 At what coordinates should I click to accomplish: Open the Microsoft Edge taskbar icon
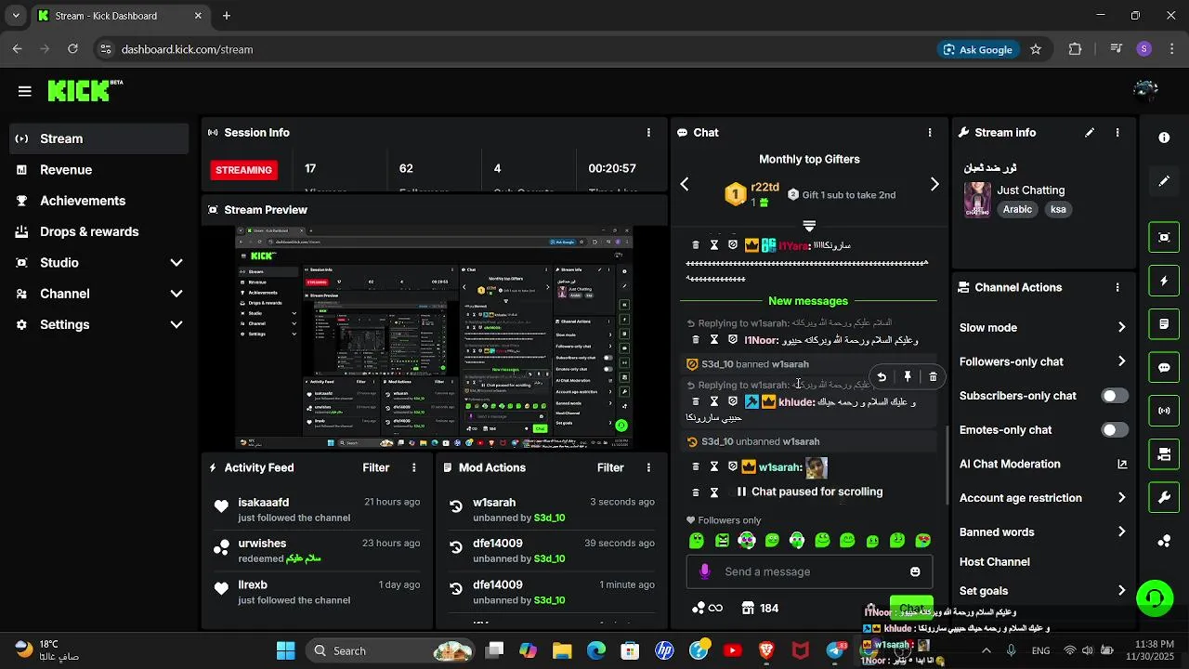pyautogui.click(x=596, y=650)
